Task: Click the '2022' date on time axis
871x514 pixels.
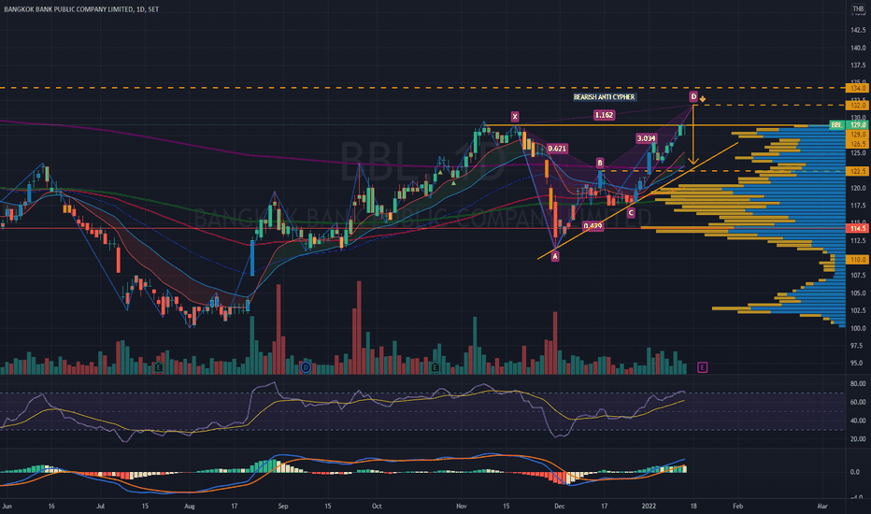Action: click(649, 507)
